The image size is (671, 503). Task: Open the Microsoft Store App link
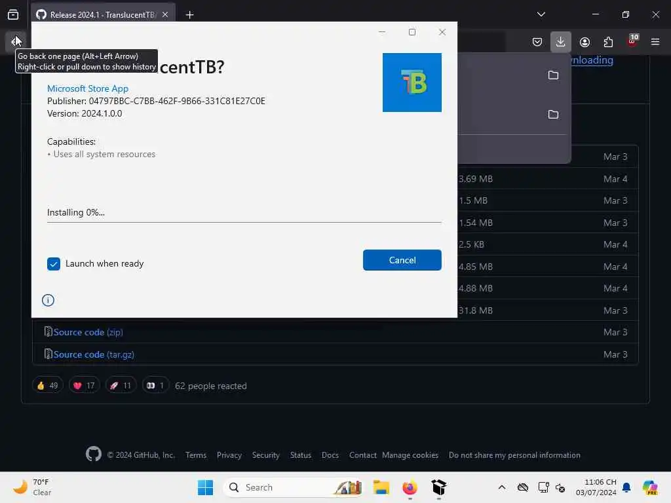tap(88, 88)
